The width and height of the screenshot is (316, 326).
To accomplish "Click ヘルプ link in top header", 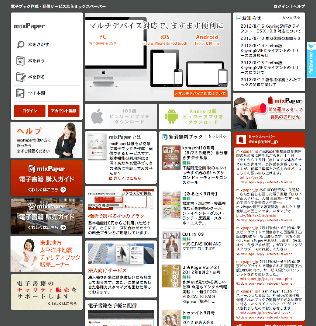I will 299,6.
